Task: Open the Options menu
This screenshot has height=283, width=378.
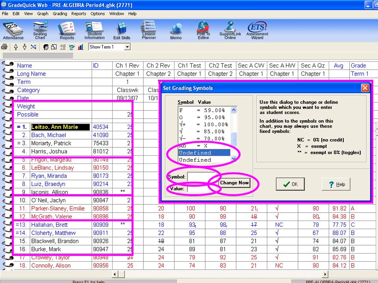Action: [98, 14]
